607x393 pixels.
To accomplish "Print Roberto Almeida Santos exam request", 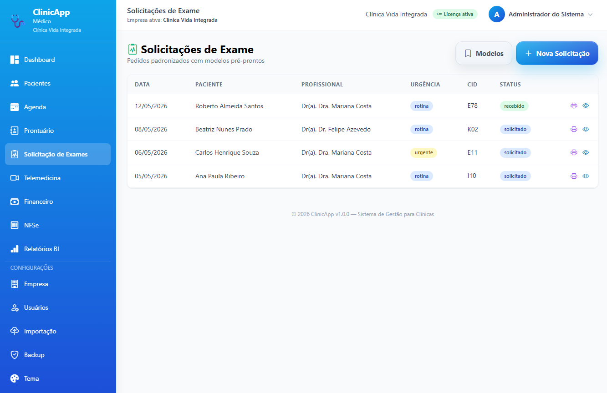I will [x=574, y=106].
